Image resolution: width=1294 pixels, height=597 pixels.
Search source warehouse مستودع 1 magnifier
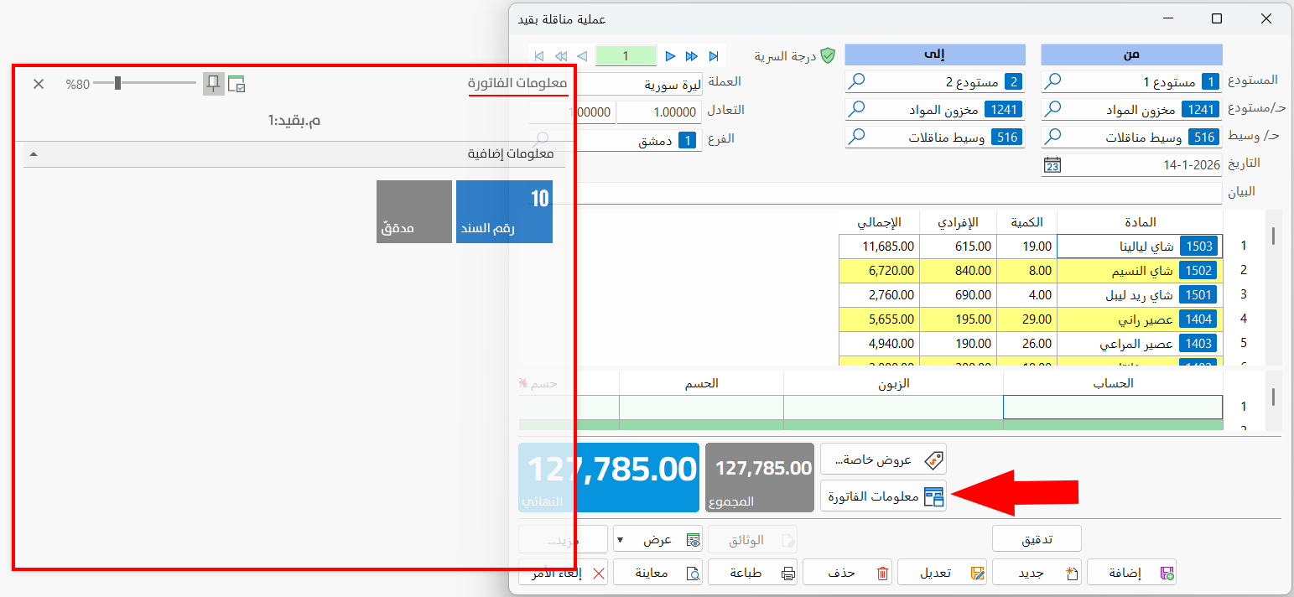tap(1052, 81)
